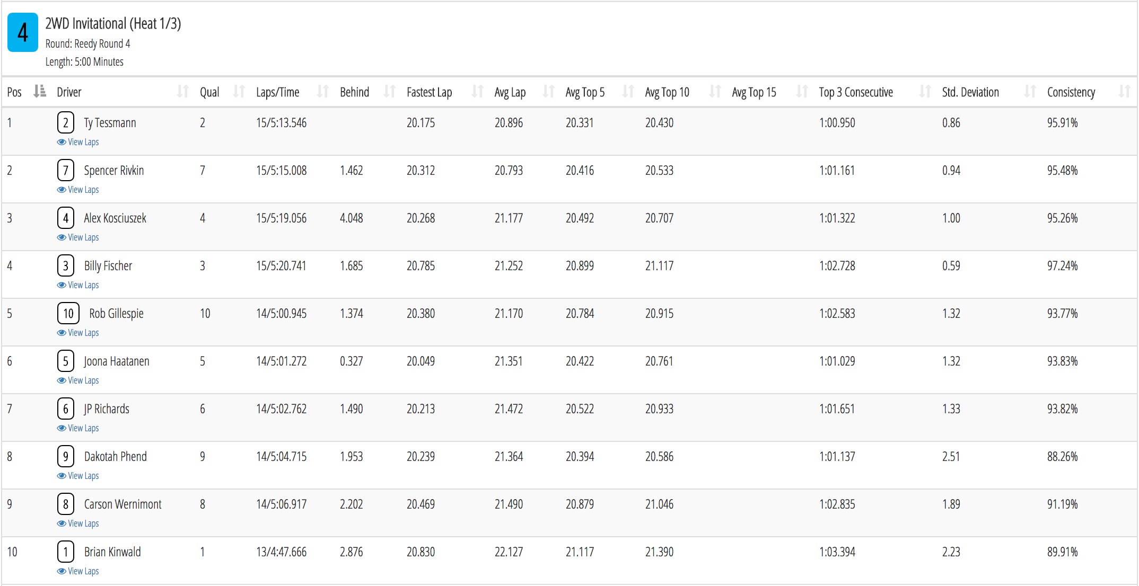Image resolution: width=1139 pixels, height=586 pixels.
Task: Select the 2WD Invitational (Heat 1/3) title
Action: click(113, 24)
